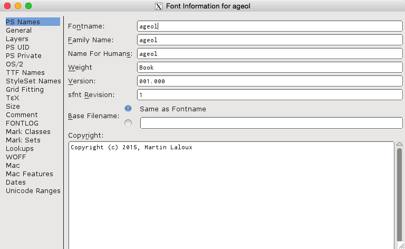Viewport: 405px width, 249px height.
Task: Click the empty Base Filename text field
Action: coord(271,123)
